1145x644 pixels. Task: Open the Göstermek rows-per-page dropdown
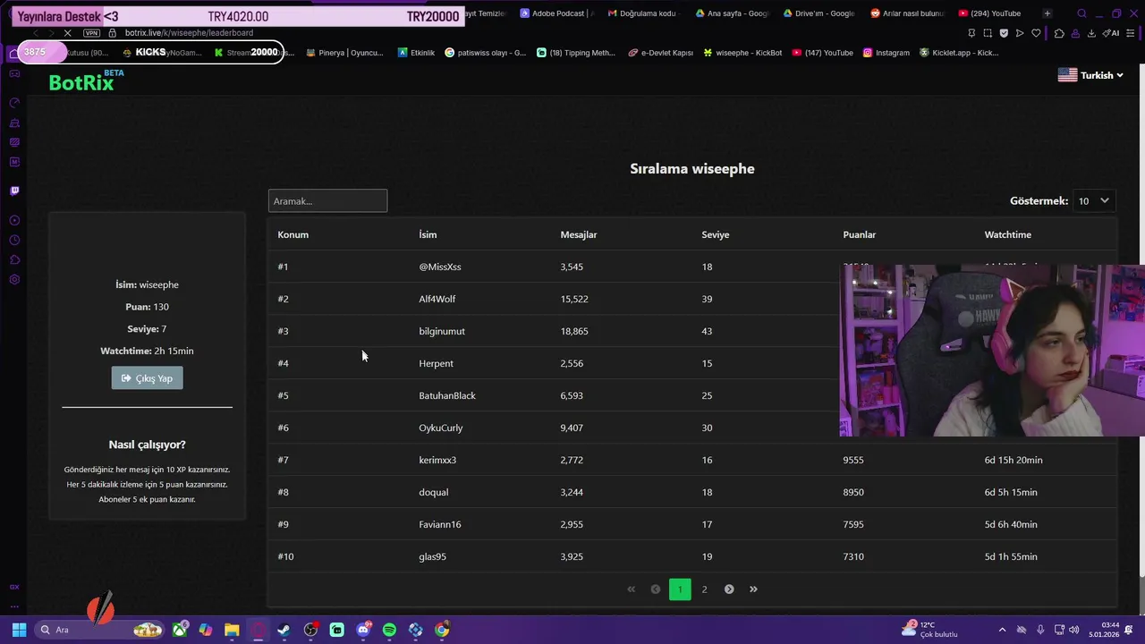1093,201
